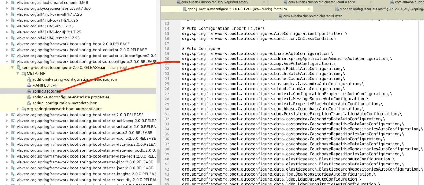
Task: Click aop.AopAutoConfiguration line in editor
Action: pyautogui.click(x=259, y=64)
